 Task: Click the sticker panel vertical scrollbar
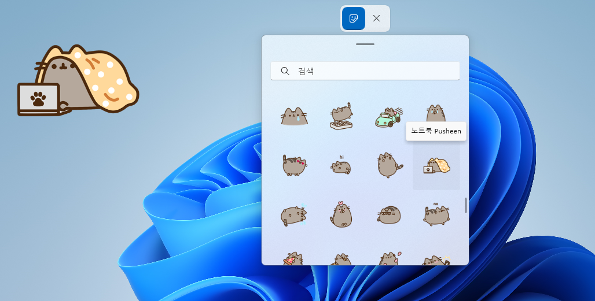click(465, 205)
